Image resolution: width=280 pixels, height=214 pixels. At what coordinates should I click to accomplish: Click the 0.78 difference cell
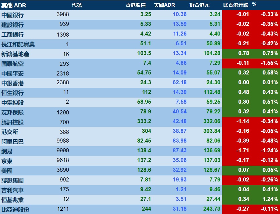pyautogui.click(x=244, y=53)
